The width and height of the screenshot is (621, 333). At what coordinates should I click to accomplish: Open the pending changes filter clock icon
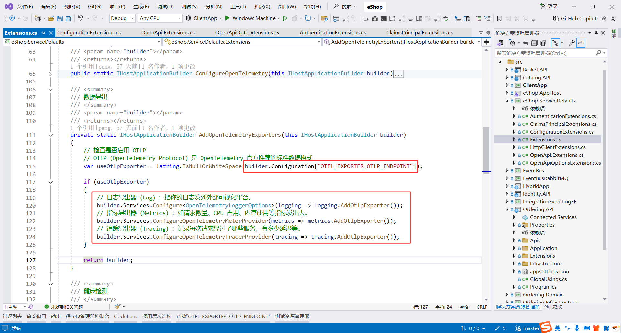pos(512,43)
